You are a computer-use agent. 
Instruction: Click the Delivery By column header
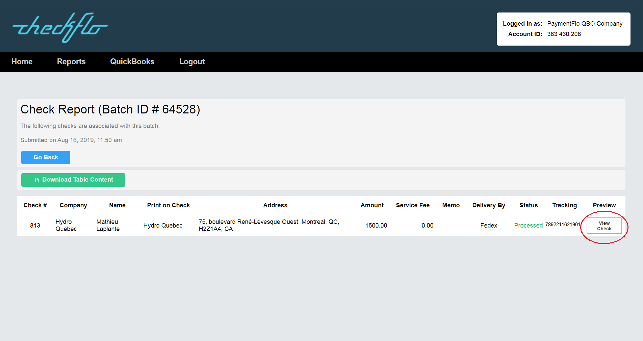point(489,205)
